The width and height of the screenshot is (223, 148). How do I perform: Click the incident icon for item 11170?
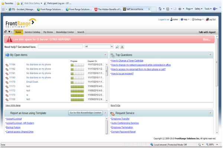tap(7, 95)
